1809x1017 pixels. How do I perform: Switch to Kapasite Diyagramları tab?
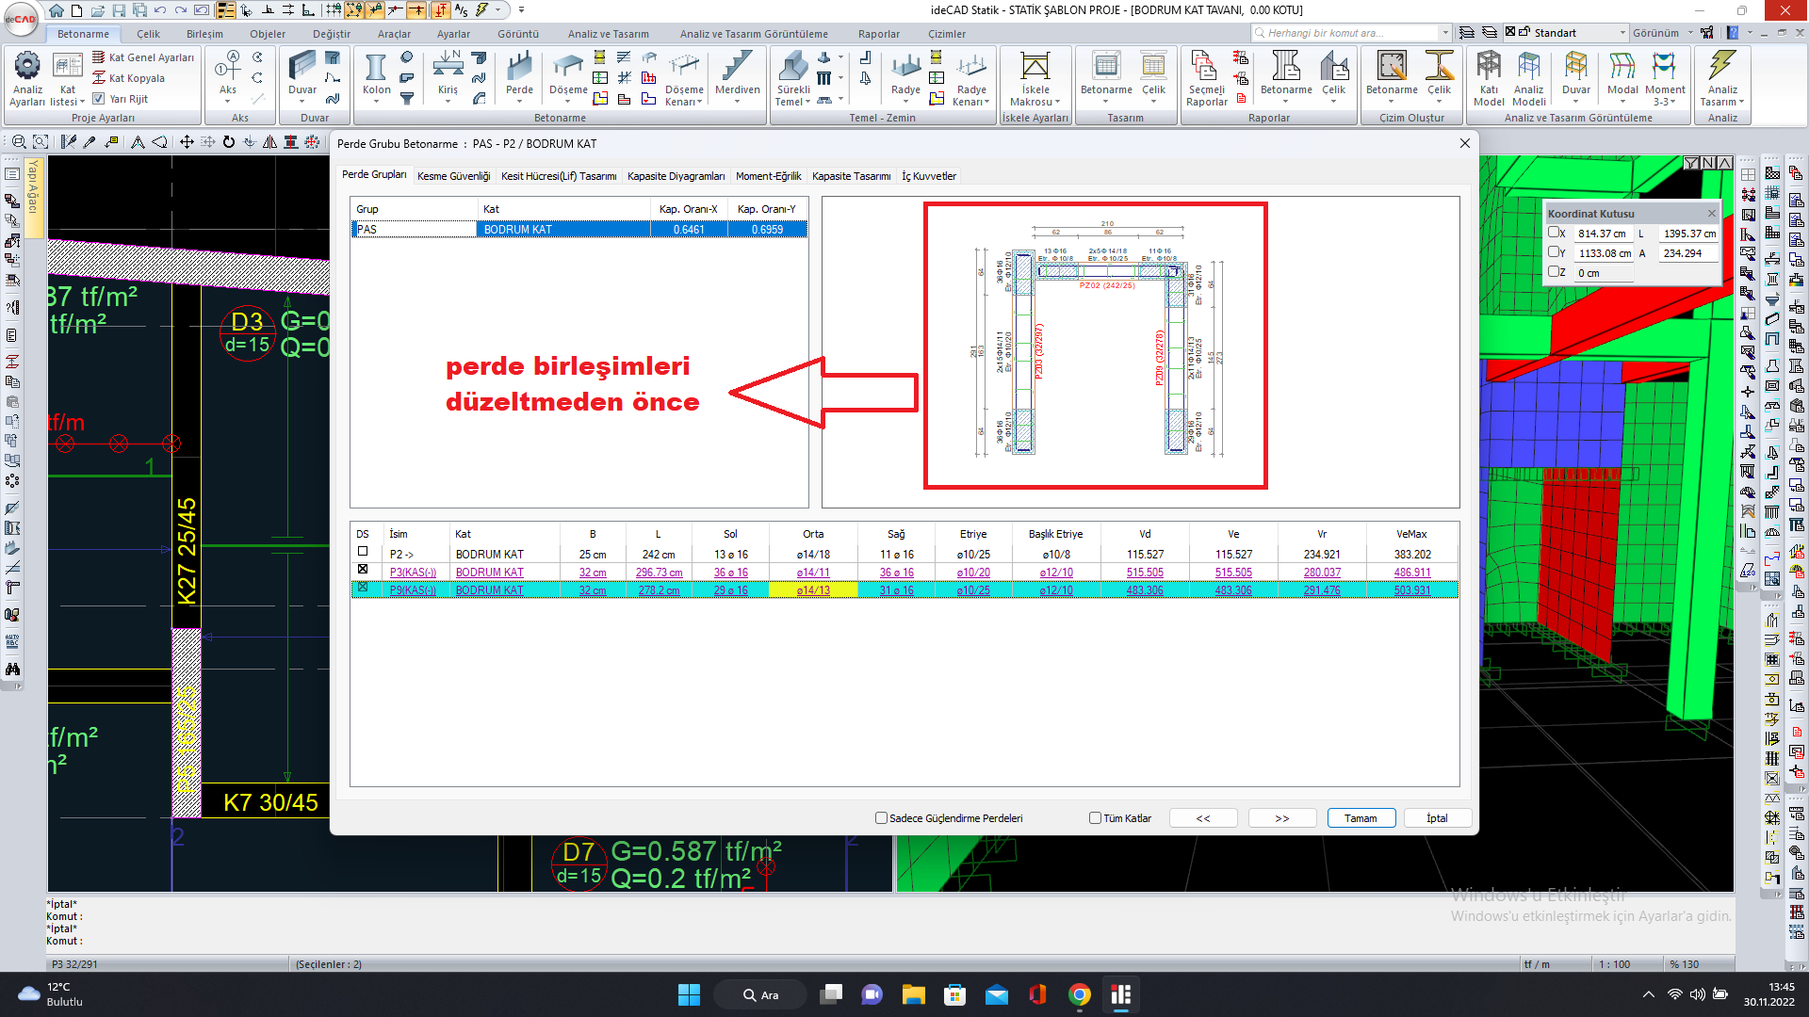[x=676, y=176]
